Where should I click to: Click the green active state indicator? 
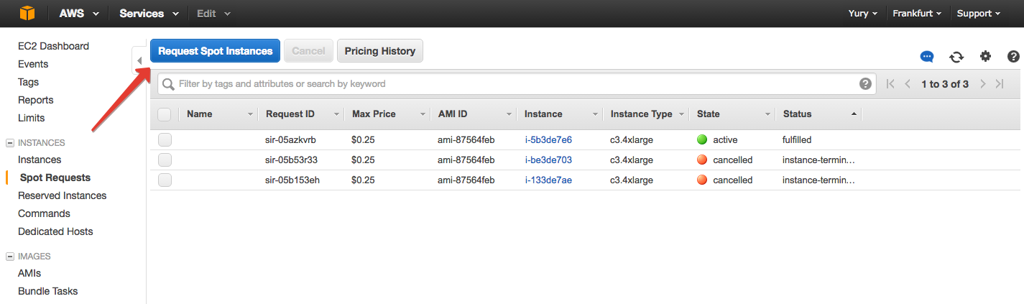coord(702,139)
